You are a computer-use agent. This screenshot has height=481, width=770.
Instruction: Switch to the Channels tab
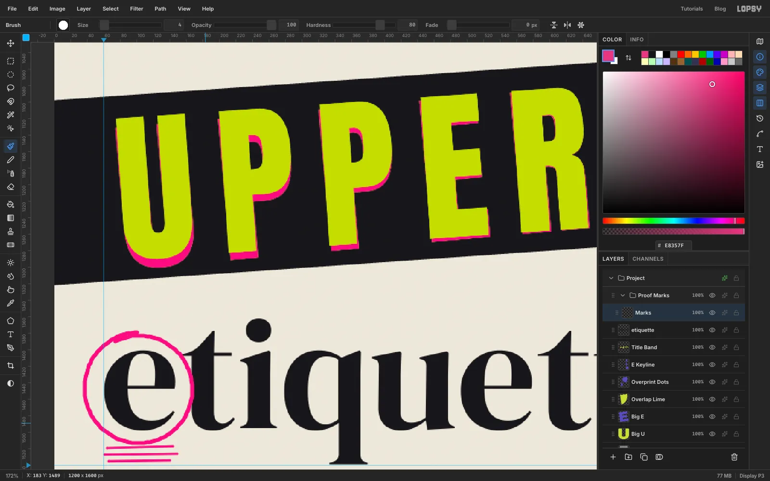(648, 259)
